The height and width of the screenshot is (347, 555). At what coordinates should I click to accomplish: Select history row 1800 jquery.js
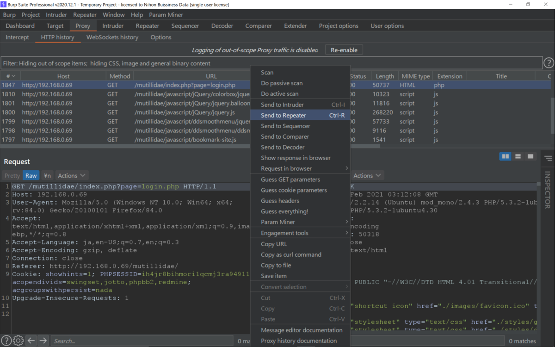coord(125,112)
